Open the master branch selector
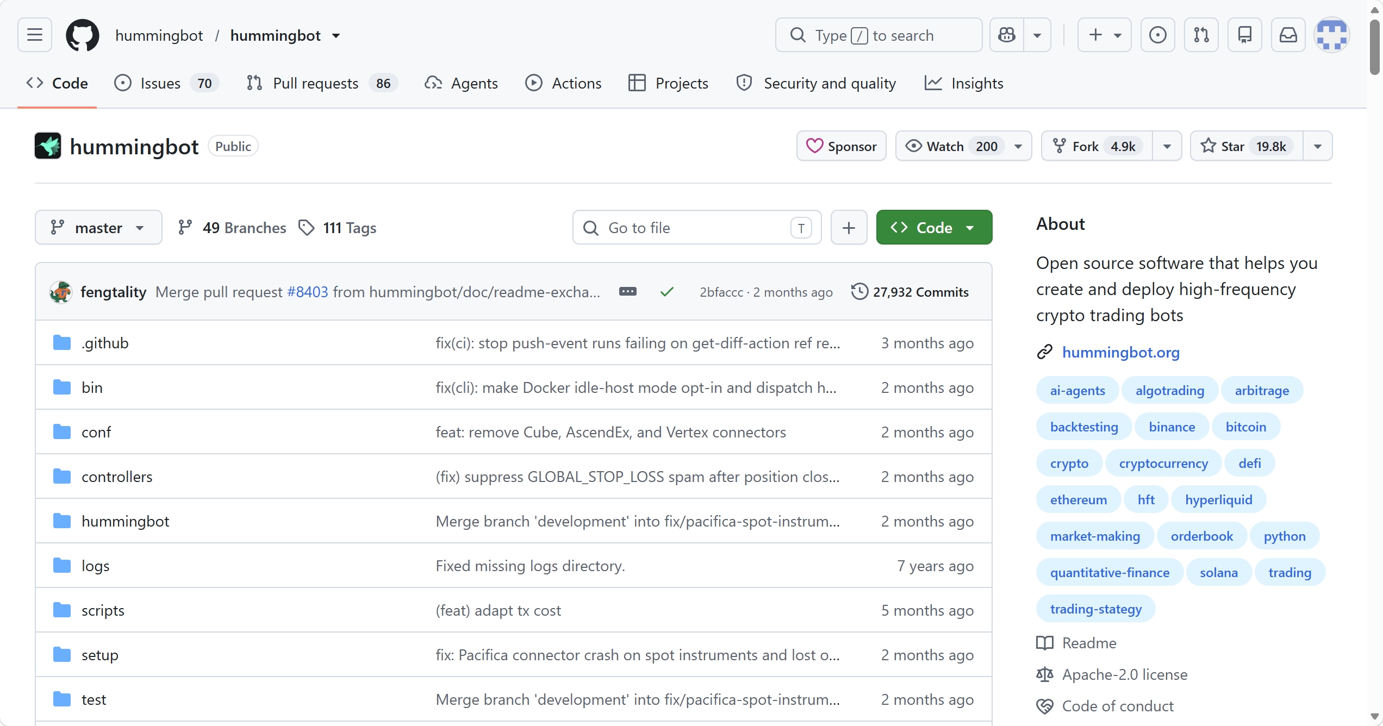This screenshot has width=1383, height=726. point(98,228)
